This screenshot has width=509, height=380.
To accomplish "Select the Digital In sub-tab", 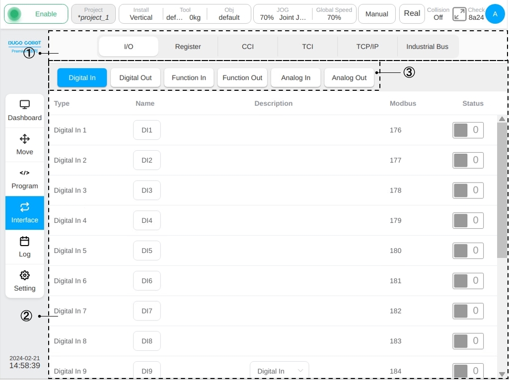I will [x=82, y=78].
